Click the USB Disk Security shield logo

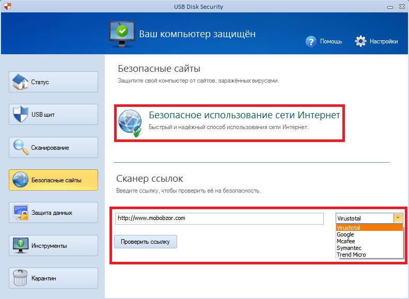8,6
